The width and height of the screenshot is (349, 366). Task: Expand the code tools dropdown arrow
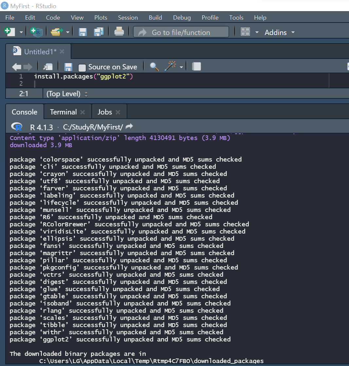click(x=181, y=67)
